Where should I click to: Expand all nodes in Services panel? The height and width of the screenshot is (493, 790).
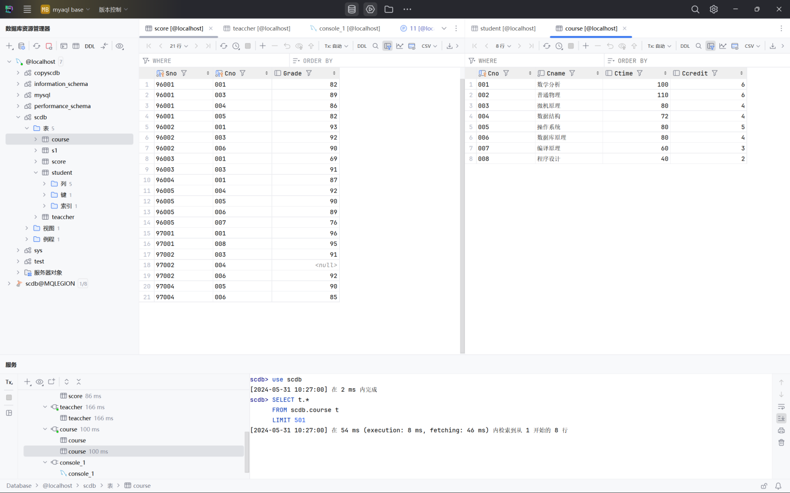click(x=67, y=382)
